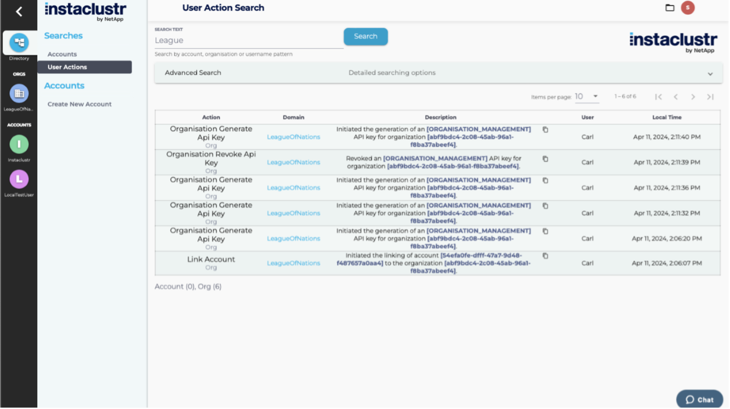Focus the Search Text input field
The height and width of the screenshot is (409, 730).
coord(249,40)
